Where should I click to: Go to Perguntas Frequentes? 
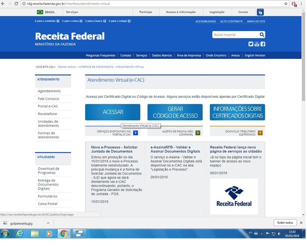tap(100, 55)
